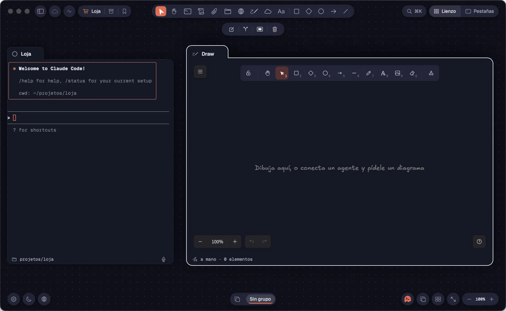Open Draw panel help question button

[479, 242]
